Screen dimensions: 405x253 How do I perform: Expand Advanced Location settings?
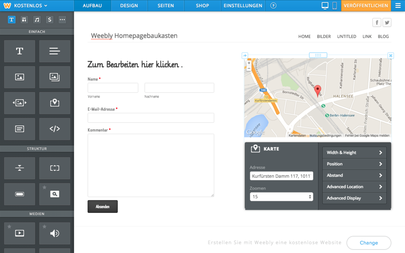click(x=354, y=187)
